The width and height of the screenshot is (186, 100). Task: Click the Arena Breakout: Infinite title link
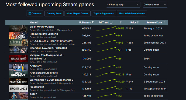click(44, 73)
